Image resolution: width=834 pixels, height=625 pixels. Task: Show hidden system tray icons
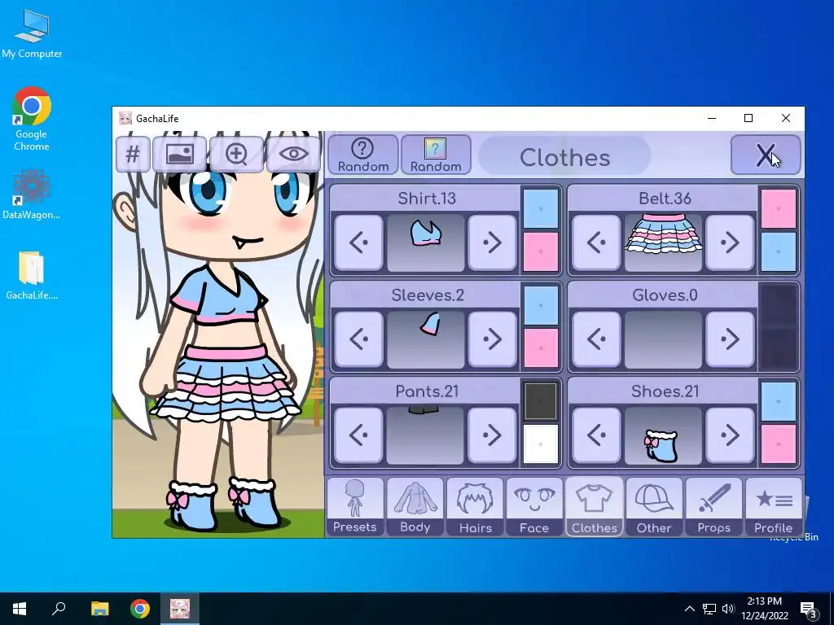pyautogui.click(x=689, y=609)
